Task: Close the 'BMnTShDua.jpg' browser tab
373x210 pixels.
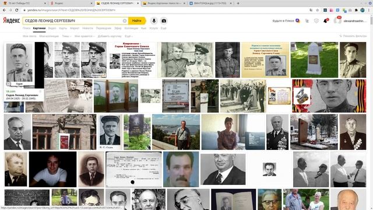Action: pos(231,3)
